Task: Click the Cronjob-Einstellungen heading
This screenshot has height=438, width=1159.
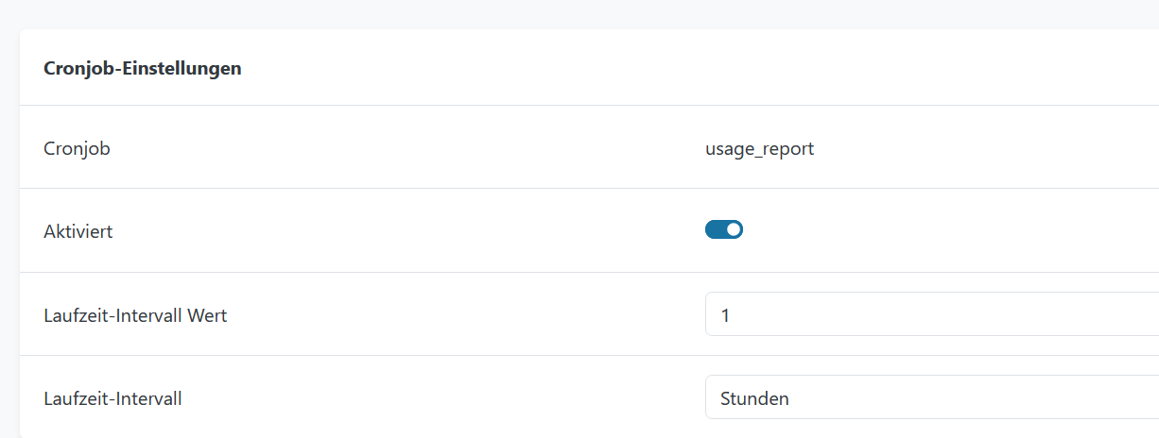Action: (142, 69)
